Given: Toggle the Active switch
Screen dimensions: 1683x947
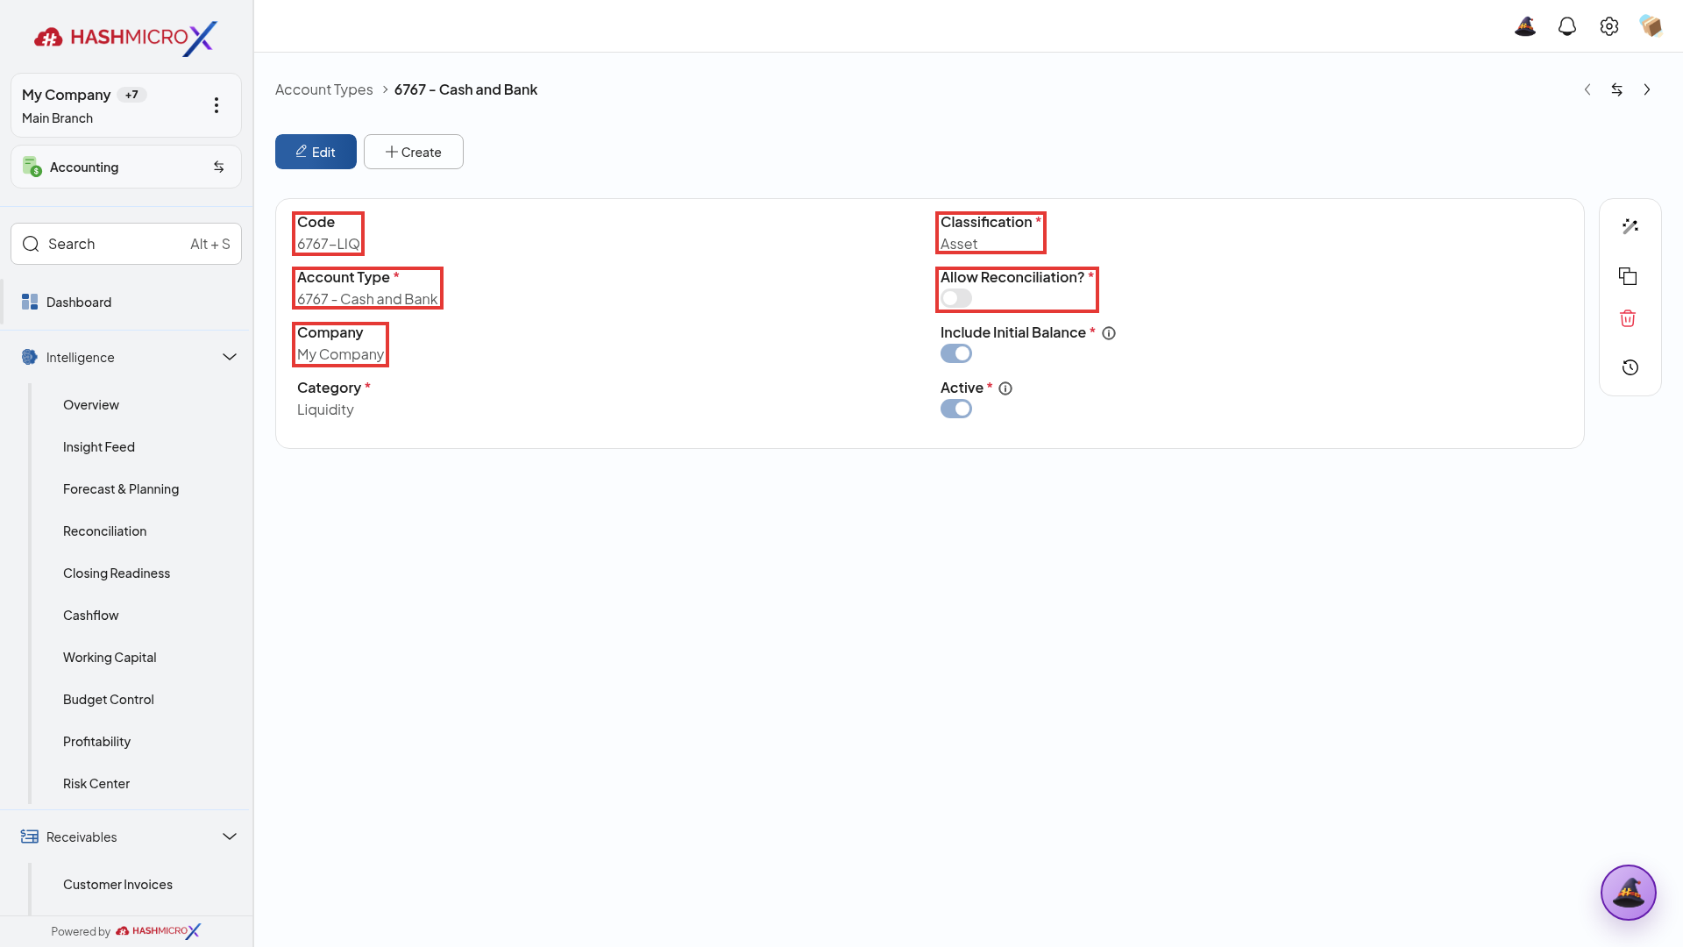Looking at the screenshot, I should click(956, 409).
